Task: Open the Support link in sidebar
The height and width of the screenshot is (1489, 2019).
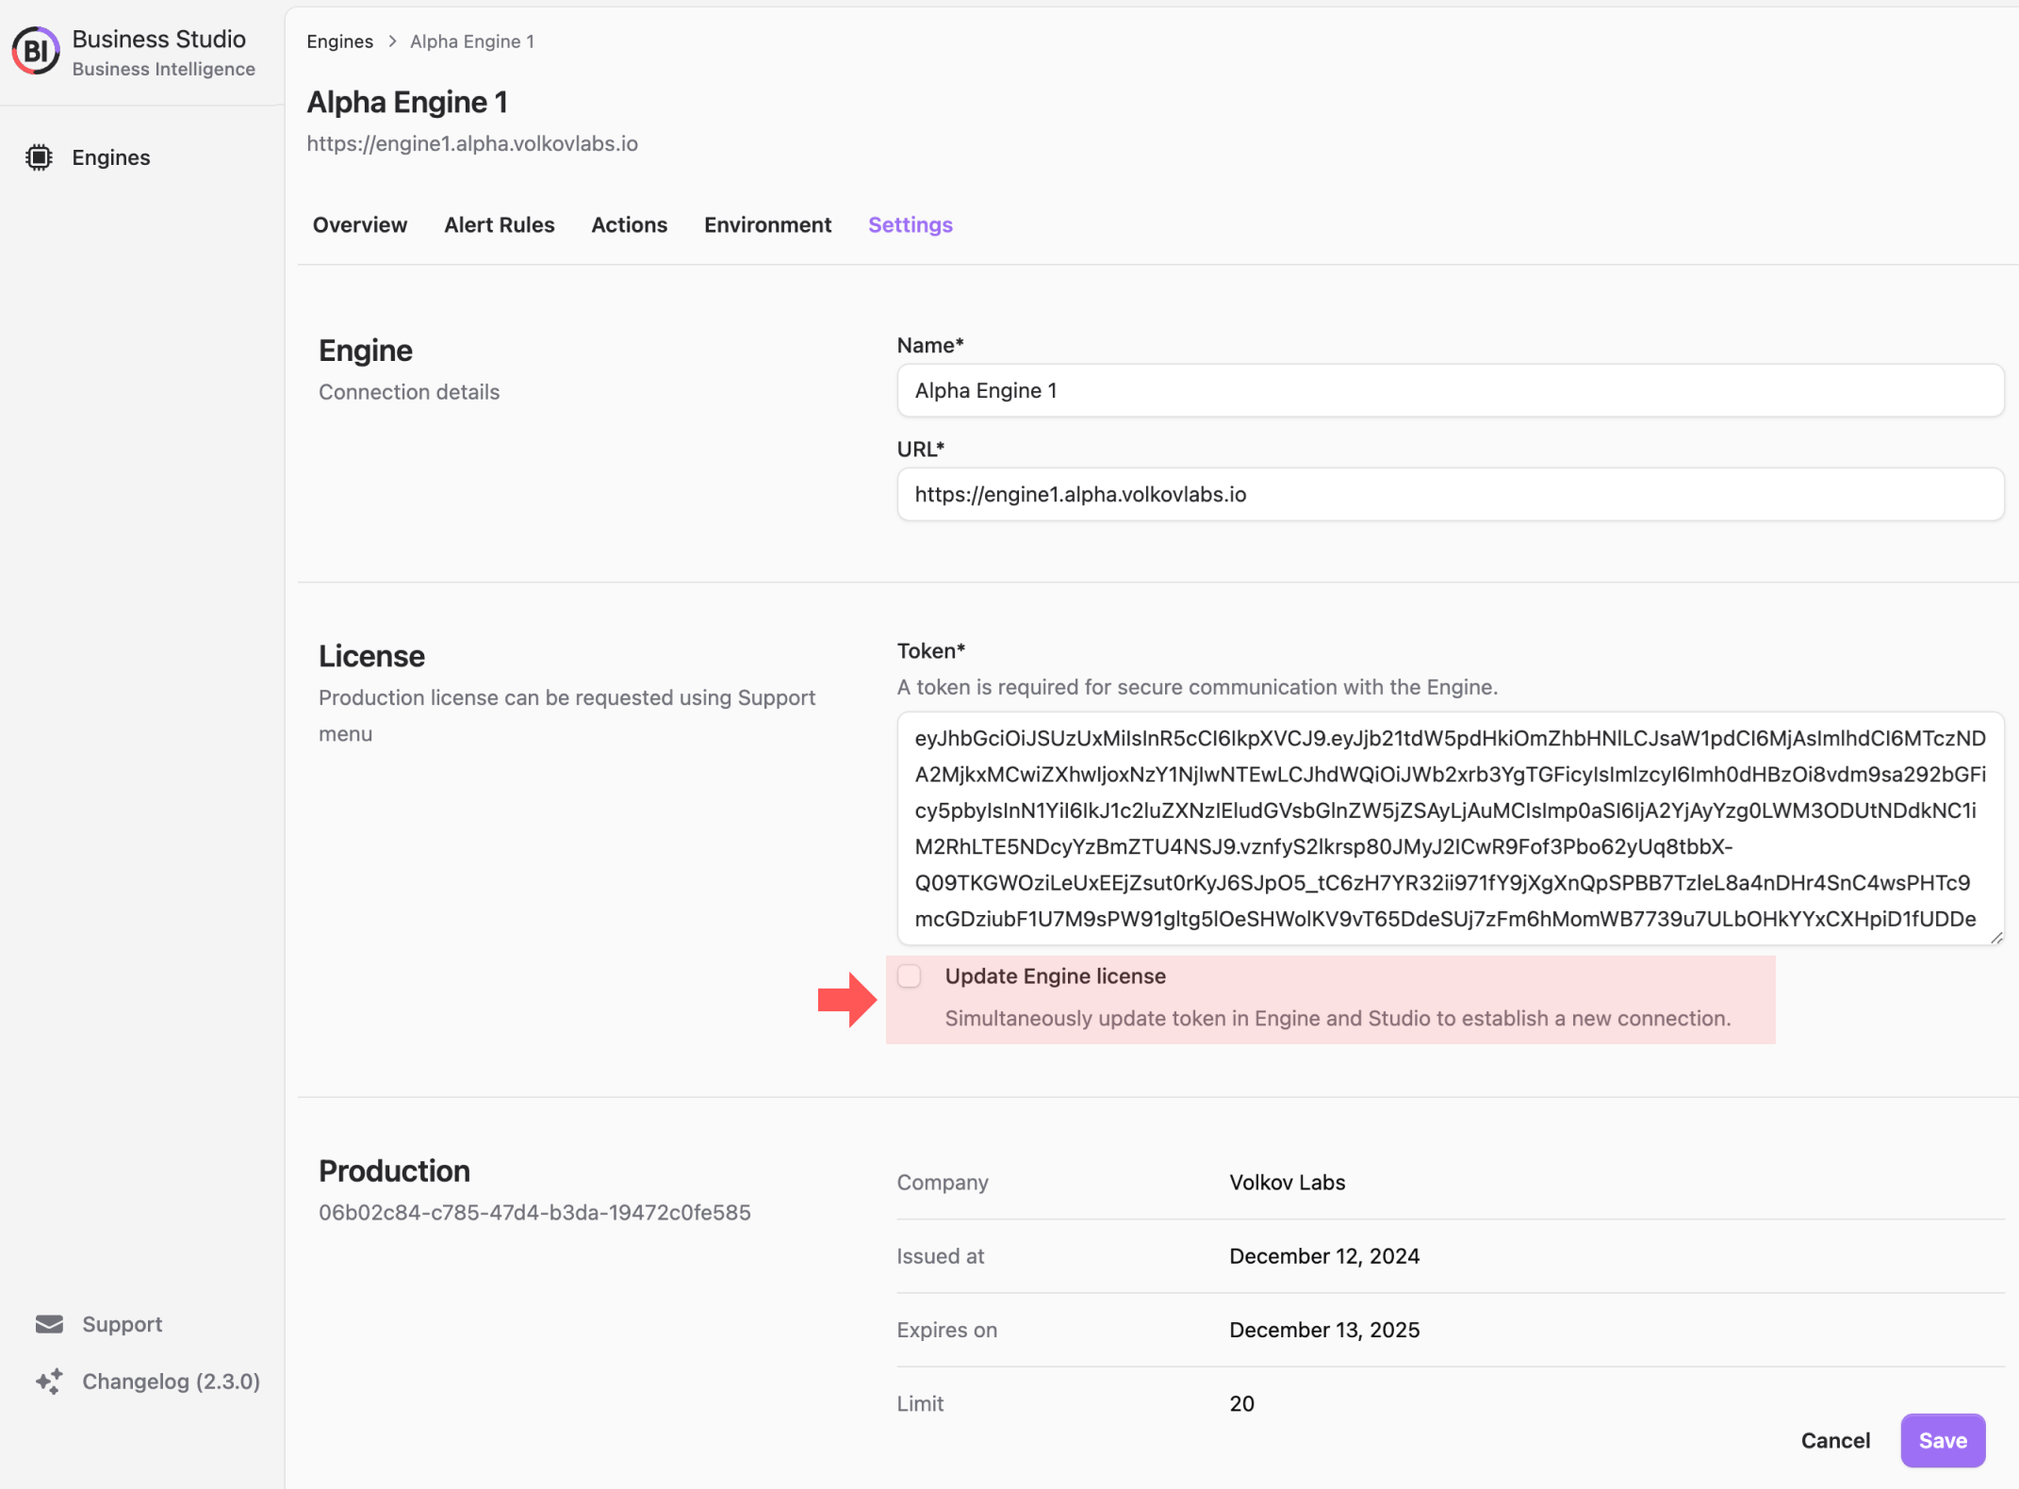Action: (123, 1324)
